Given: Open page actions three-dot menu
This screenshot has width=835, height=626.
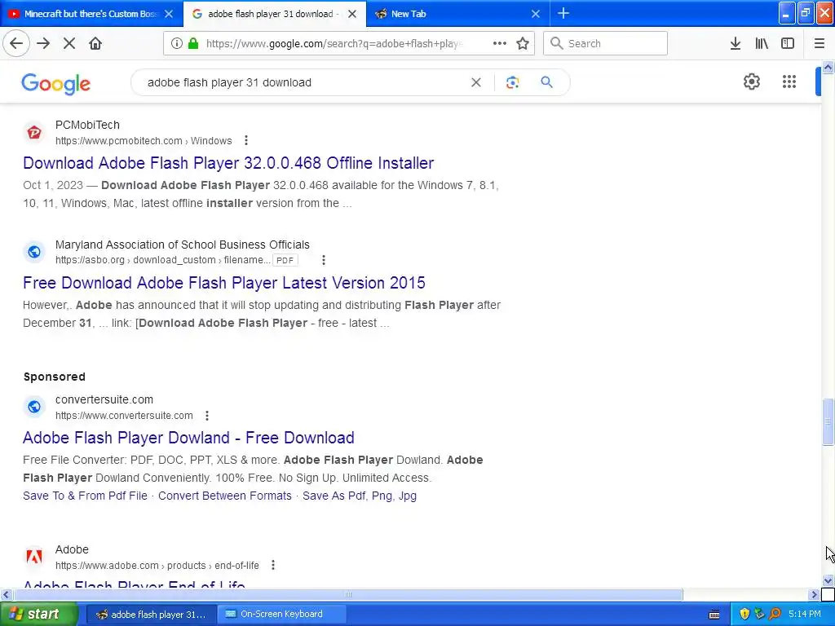Looking at the screenshot, I should (x=500, y=43).
